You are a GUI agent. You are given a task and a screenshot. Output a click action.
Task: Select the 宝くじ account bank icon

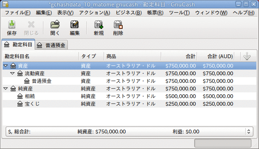(20, 104)
